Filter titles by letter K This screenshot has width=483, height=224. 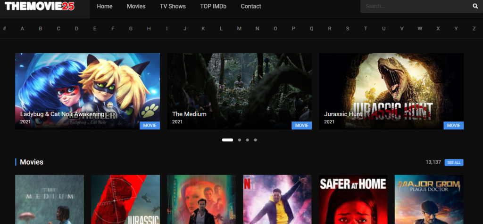pos(203,29)
